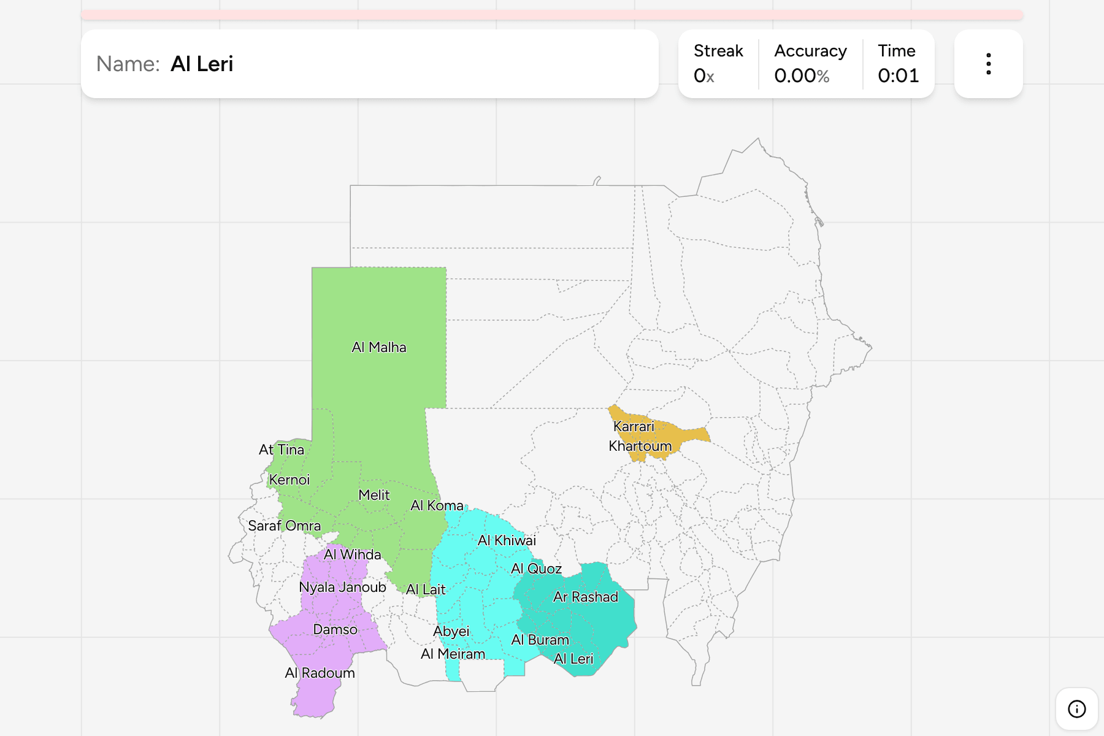This screenshot has width=1104, height=736.
Task: Click the Accuracy percentage readout
Action: (x=802, y=76)
